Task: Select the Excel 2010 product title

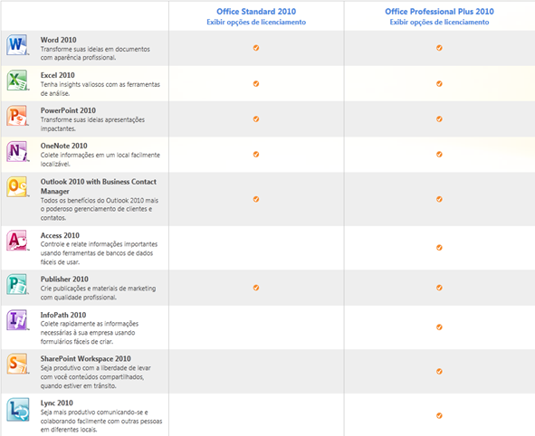Action: coord(58,75)
